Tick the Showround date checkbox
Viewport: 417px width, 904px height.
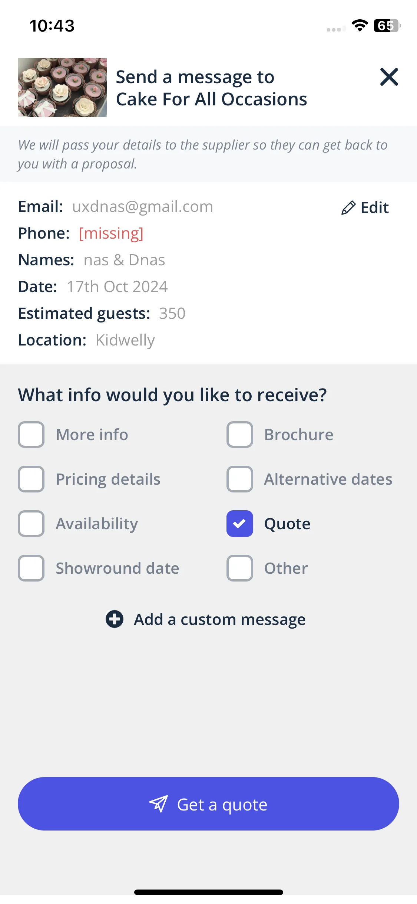click(x=31, y=568)
